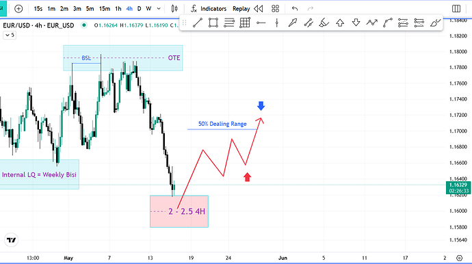Open the layout setup grid icon
Viewport: 472px width, 264px height.
(275, 9)
